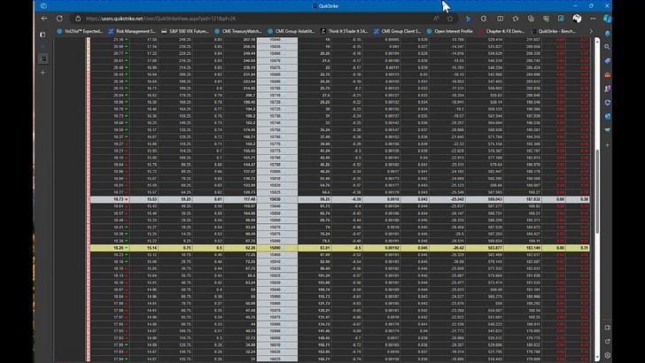Open the Chapter 4: FX Deriv bookmark
The height and width of the screenshot is (363, 645).
(x=501, y=31)
